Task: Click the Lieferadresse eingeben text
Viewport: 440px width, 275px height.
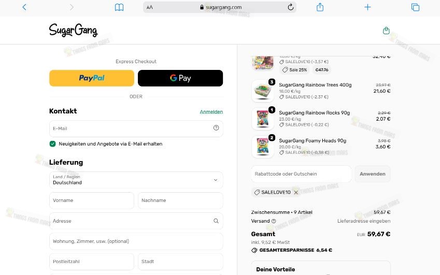Action: tap(364, 221)
